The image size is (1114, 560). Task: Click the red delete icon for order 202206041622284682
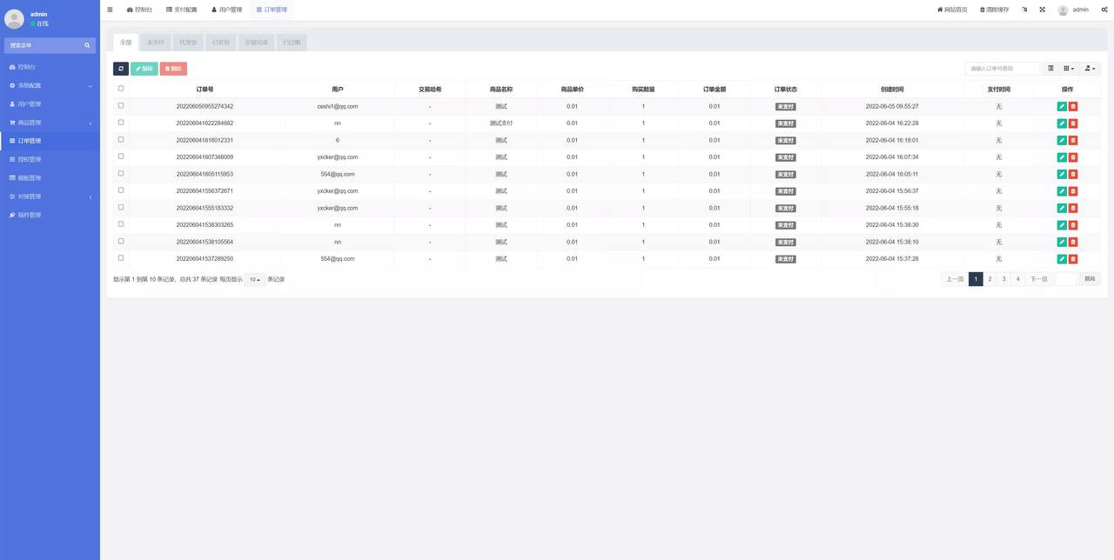(x=1073, y=123)
